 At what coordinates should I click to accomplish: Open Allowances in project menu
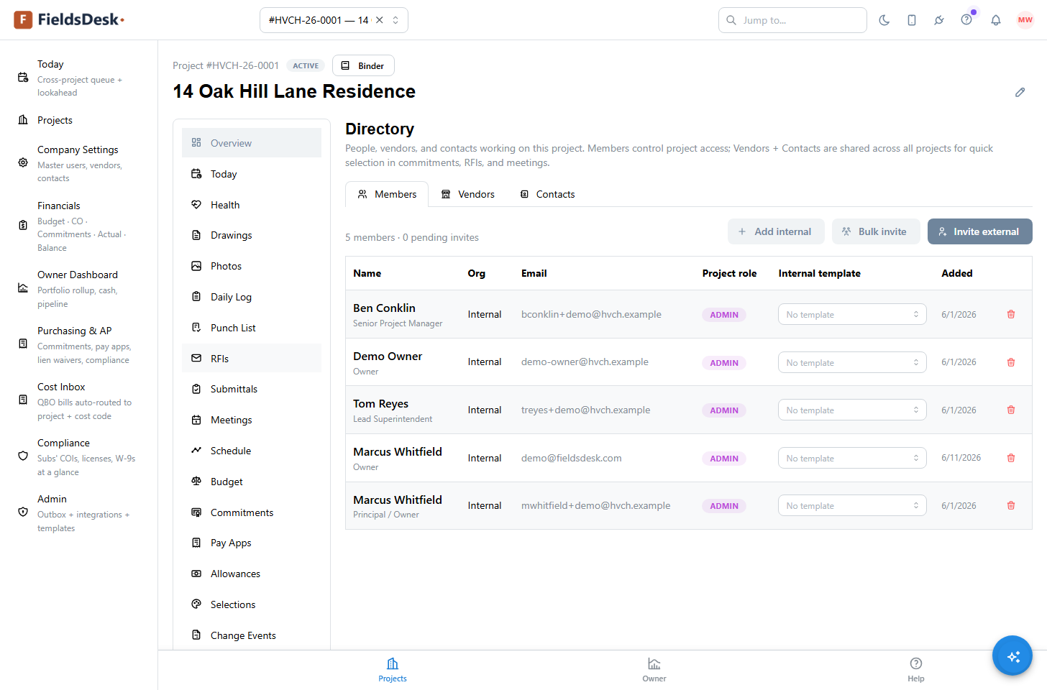point(252,574)
